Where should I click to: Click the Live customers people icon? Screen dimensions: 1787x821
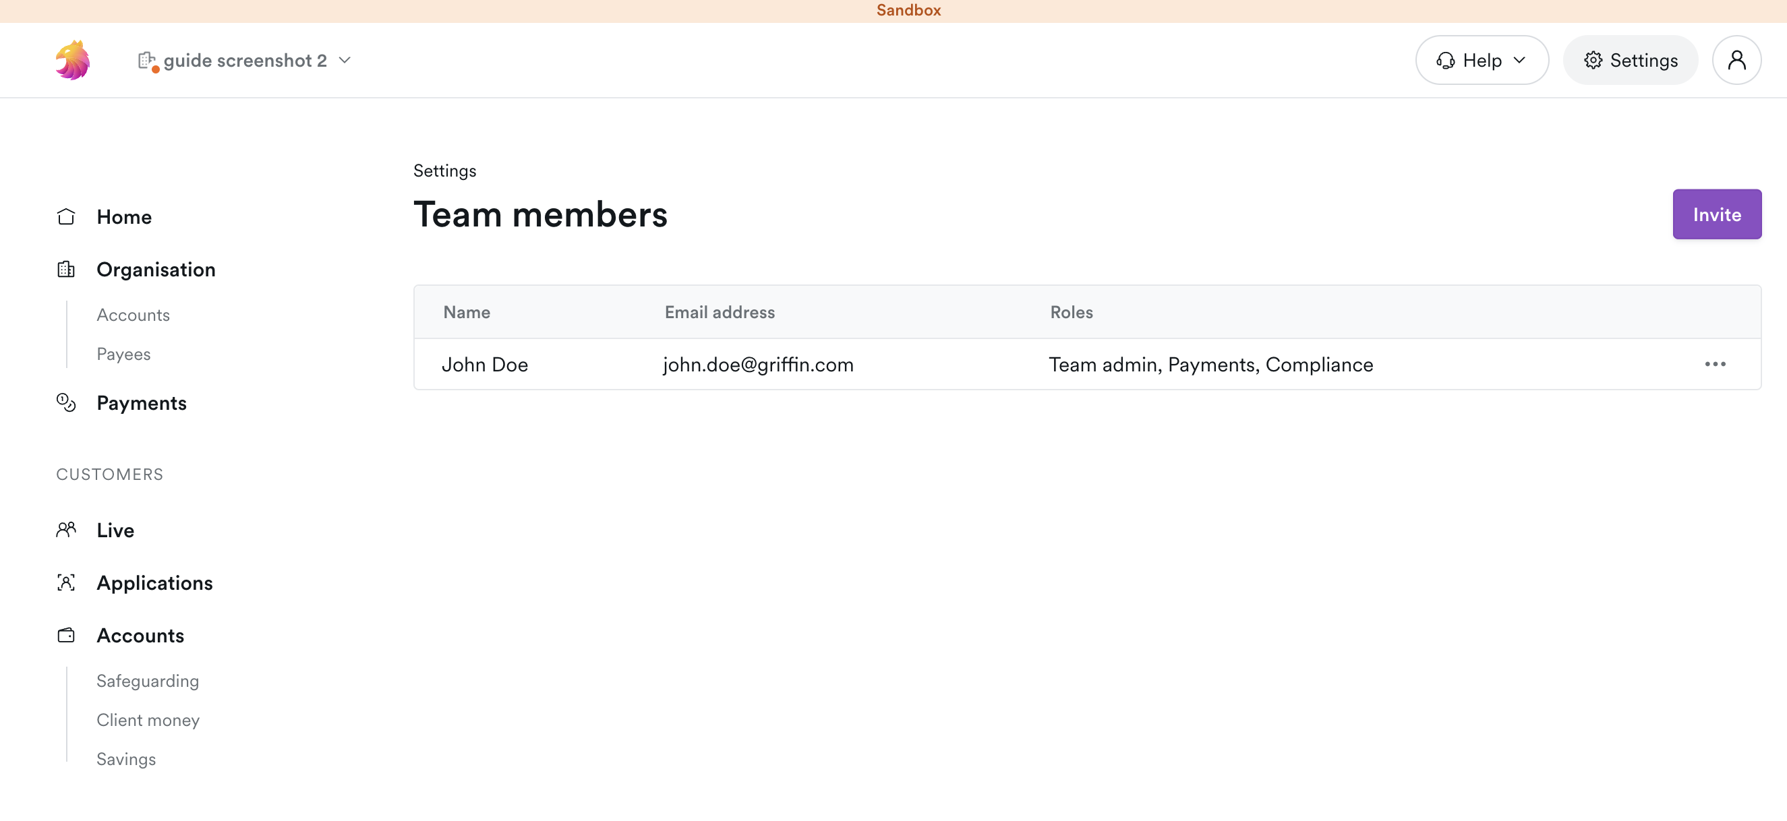(66, 529)
